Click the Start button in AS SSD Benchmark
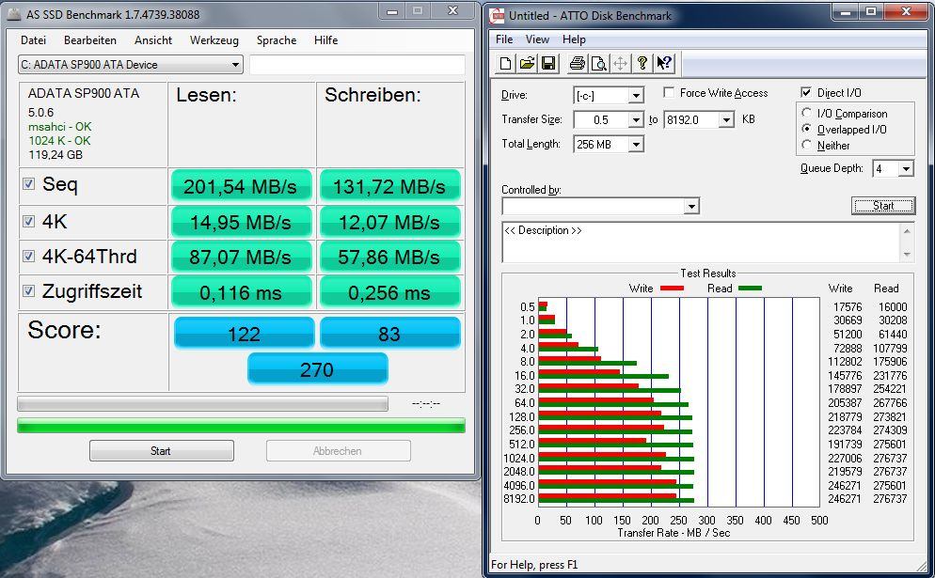This screenshot has height=578, width=935. pyautogui.click(x=161, y=450)
